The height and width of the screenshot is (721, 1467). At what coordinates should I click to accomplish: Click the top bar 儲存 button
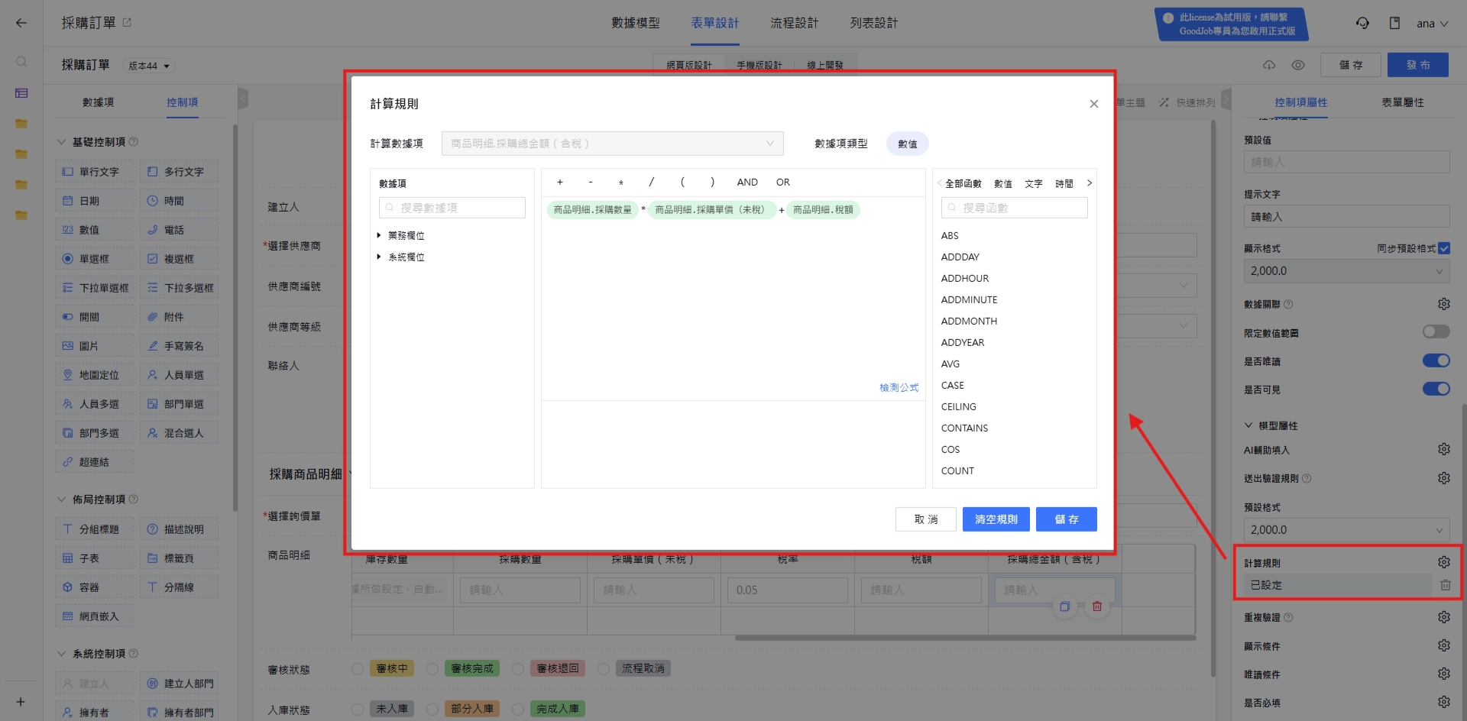tap(1351, 65)
